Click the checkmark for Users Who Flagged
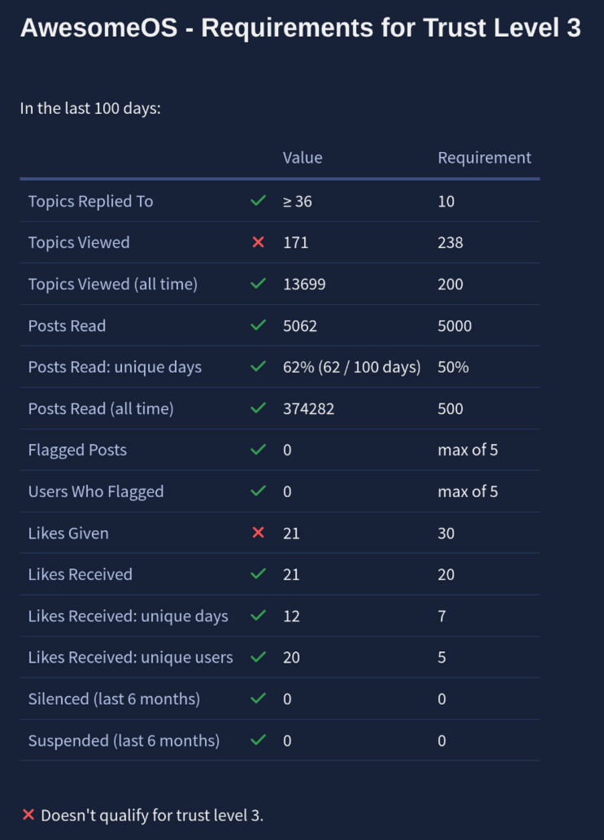Image resolution: width=604 pixels, height=840 pixels. [259, 491]
